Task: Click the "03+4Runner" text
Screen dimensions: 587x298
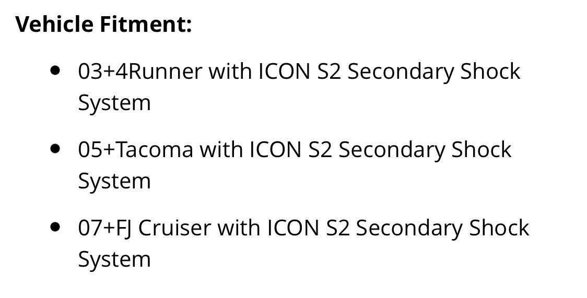Action: [140, 71]
